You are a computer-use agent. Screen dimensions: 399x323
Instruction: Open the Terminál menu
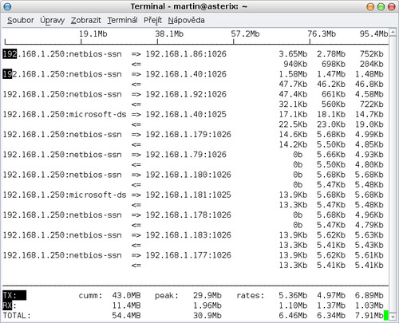[x=122, y=20]
